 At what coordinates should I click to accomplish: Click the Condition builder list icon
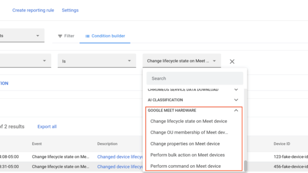coord(87,36)
